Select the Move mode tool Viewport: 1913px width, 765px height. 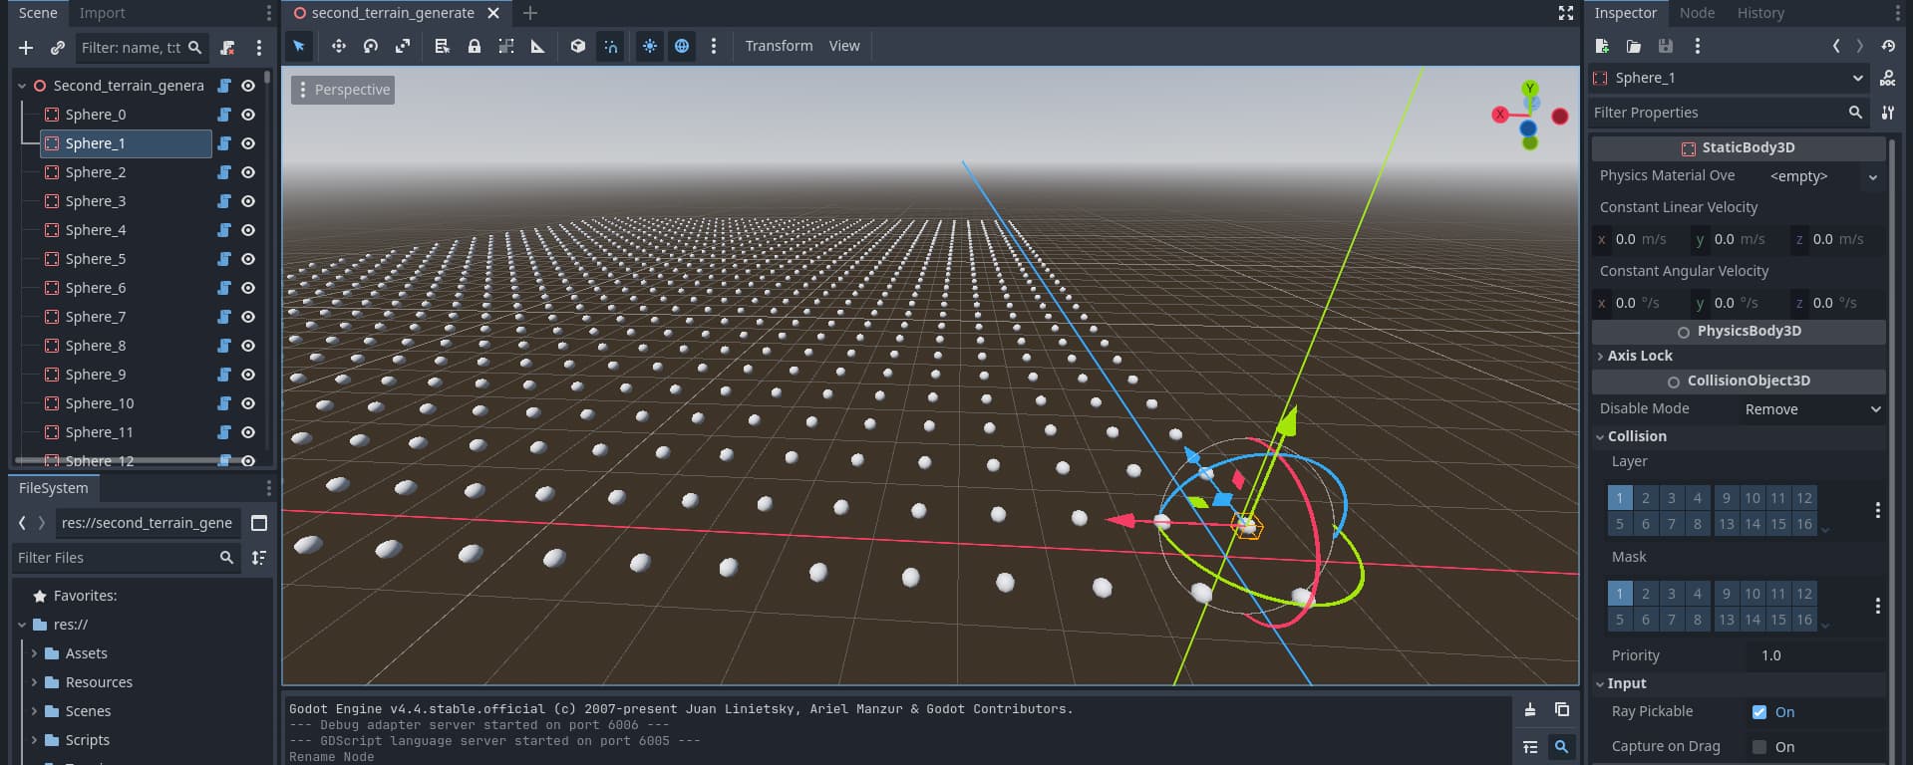click(339, 46)
